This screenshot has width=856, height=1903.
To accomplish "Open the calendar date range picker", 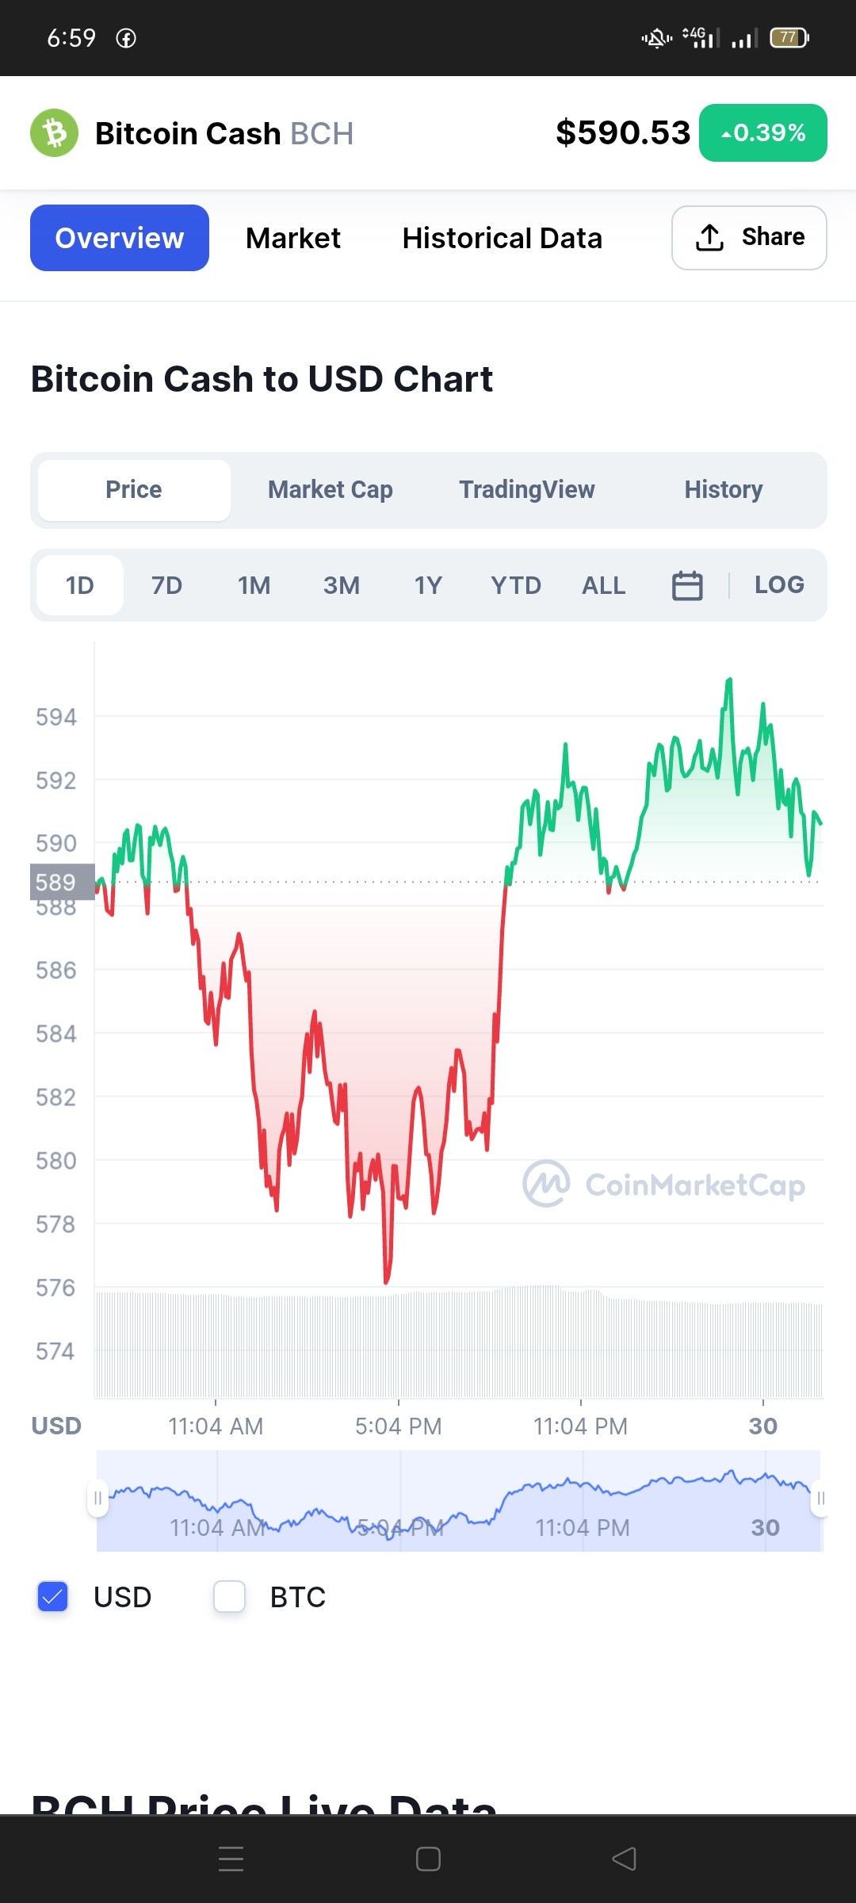I will (x=687, y=585).
